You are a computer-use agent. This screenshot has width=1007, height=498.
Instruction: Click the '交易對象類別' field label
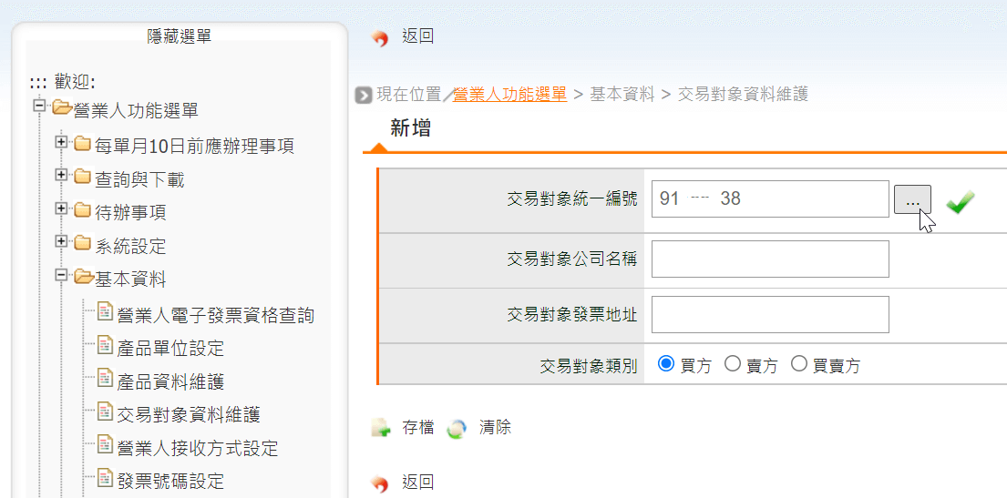pos(589,366)
